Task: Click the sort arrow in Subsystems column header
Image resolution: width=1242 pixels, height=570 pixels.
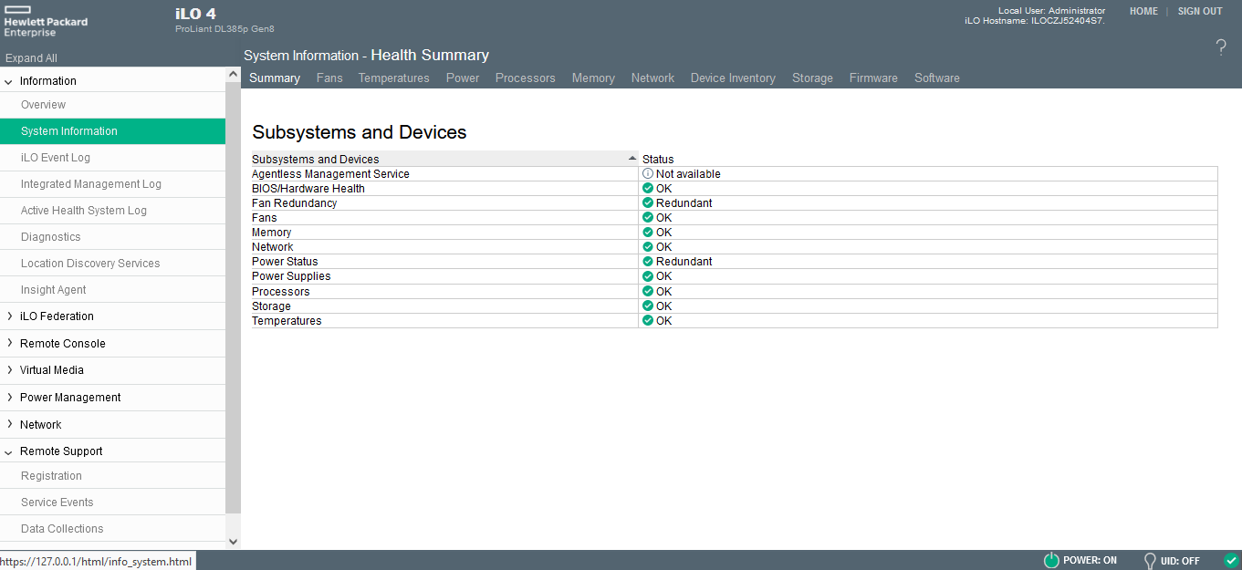Action: 631,159
